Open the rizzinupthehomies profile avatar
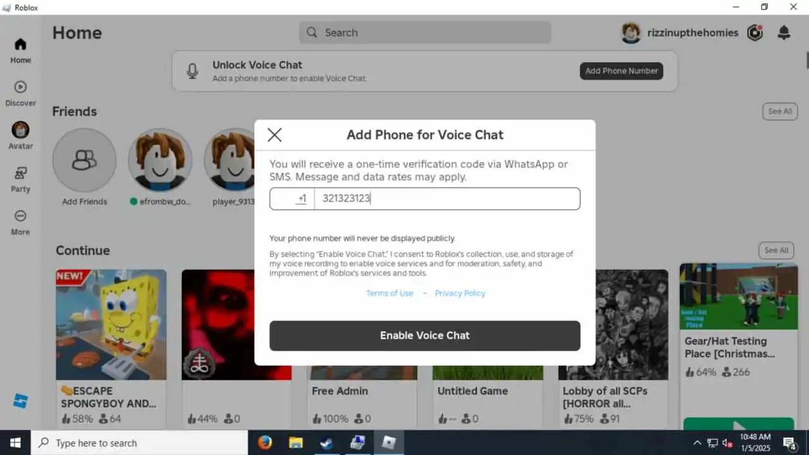809x455 pixels. 631,33
